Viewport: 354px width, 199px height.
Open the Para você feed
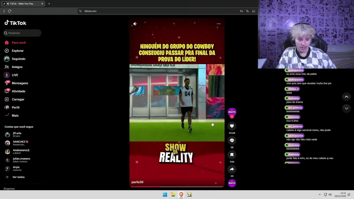coord(19,43)
